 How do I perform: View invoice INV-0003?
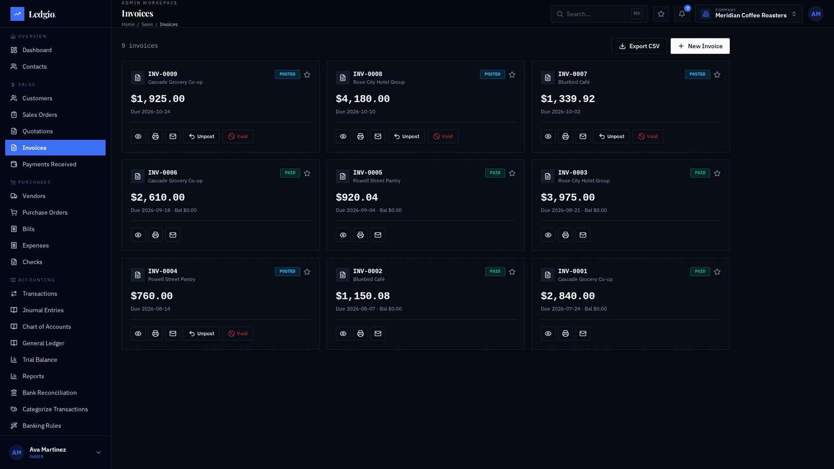click(x=548, y=235)
